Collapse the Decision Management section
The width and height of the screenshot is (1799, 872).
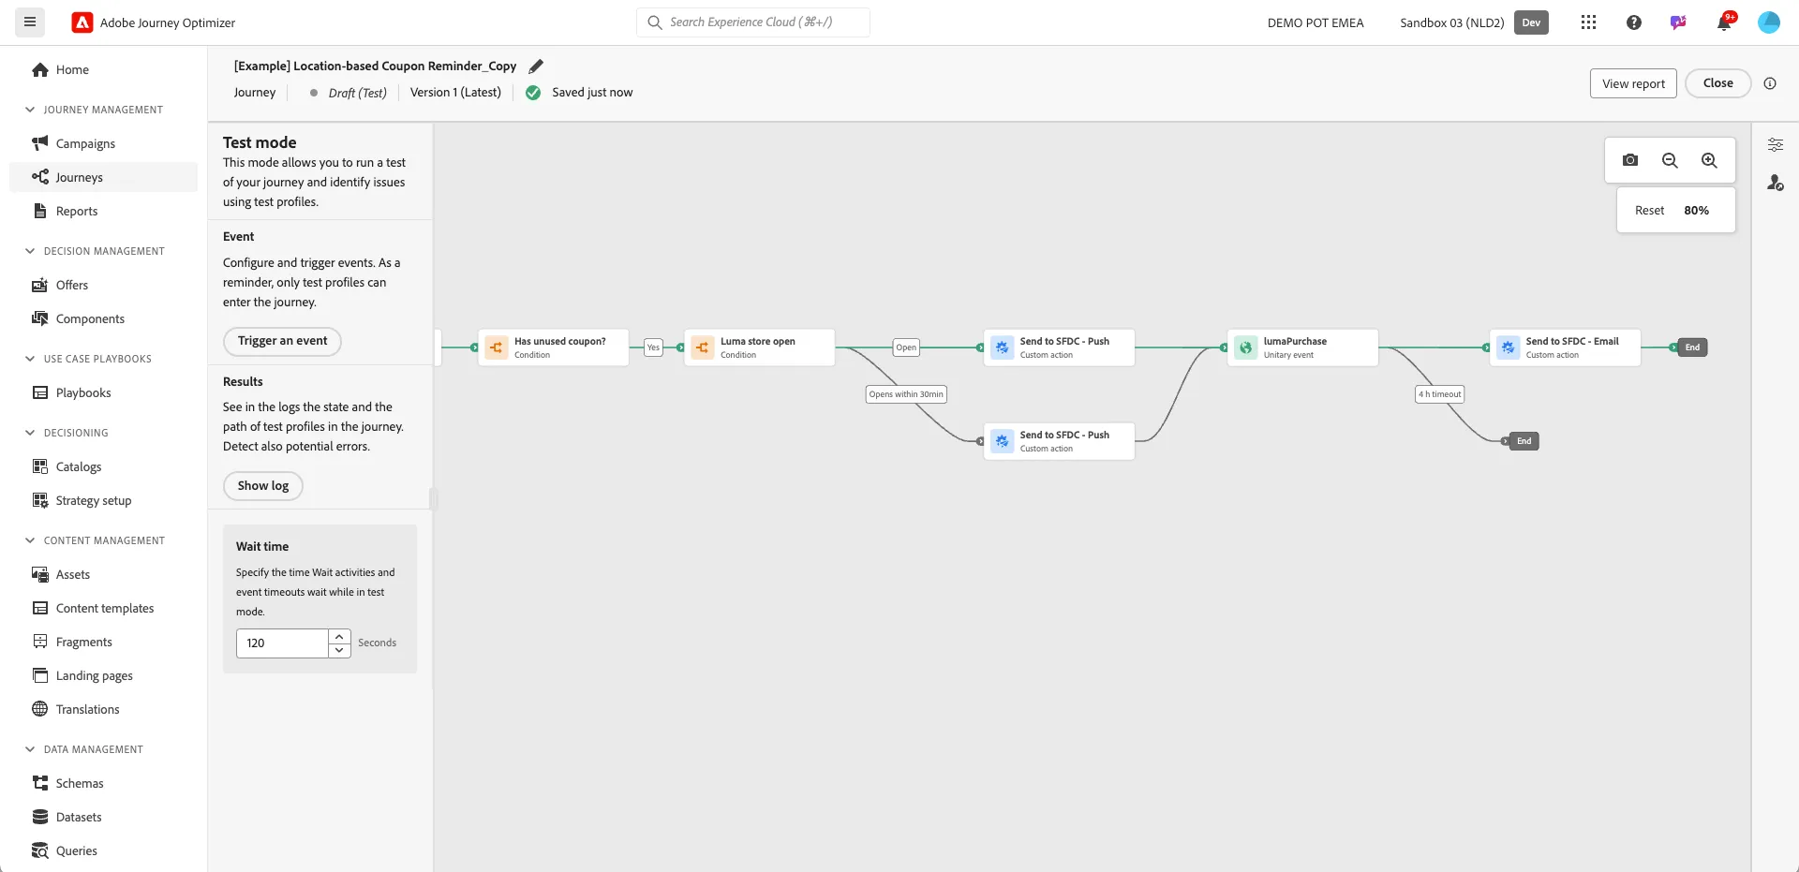click(30, 251)
